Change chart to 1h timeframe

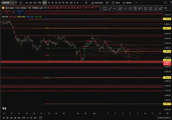click(x=49, y=3)
